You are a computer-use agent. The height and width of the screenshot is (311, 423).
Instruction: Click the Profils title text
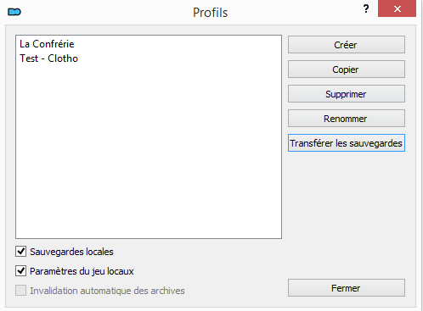tap(211, 13)
